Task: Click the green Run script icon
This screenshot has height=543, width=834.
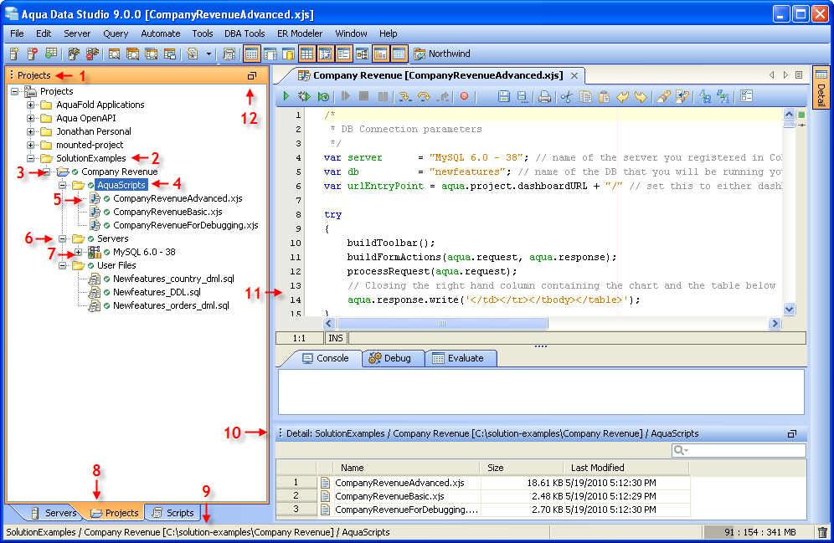Action: [x=286, y=97]
